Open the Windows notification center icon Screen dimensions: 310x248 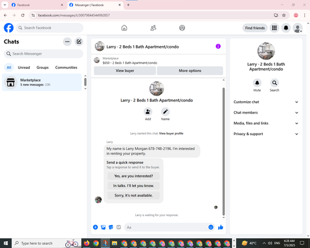302,243
